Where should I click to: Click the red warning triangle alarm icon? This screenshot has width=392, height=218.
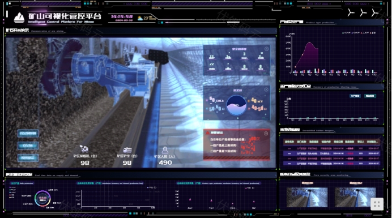tap(207, 132)
